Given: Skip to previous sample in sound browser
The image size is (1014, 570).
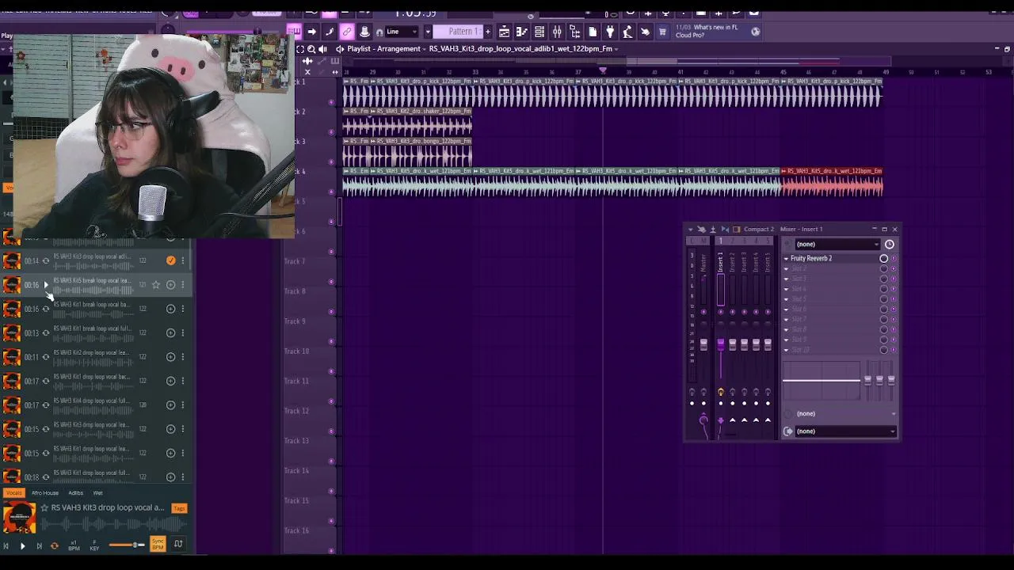Looking at the screenshot, I should click(x=6, y=545).
